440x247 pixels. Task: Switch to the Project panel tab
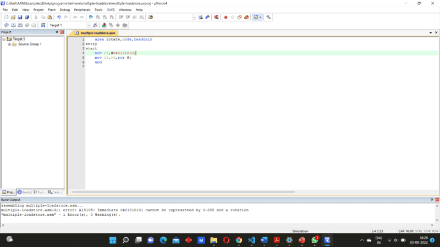[x=8, y=192]
